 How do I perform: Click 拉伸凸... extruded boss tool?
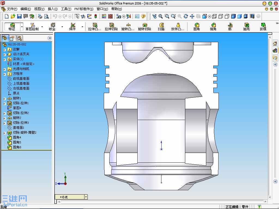(x=95, y=27)
